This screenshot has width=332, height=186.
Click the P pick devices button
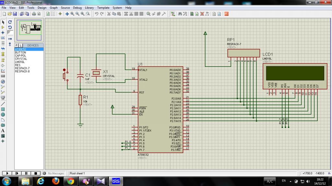click(x=17, y=45)
